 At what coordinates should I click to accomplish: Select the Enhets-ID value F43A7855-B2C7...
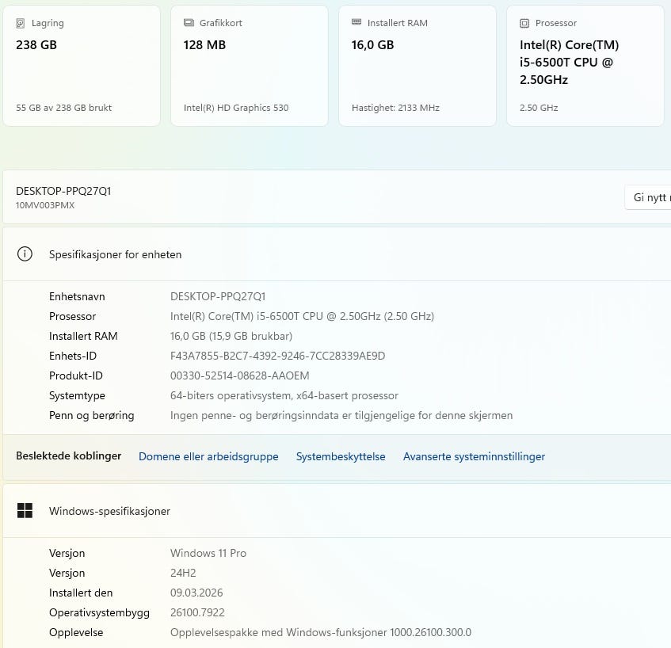pos(277,356)
